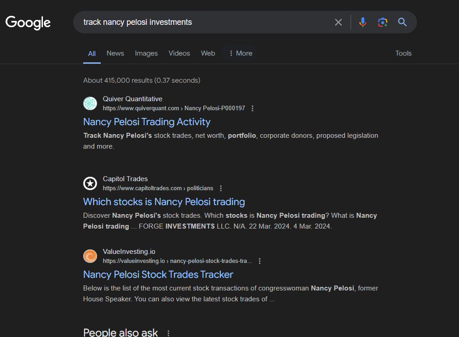Click the Quiver Quantitative site name
459x337 pixels.
click(133, 99)
